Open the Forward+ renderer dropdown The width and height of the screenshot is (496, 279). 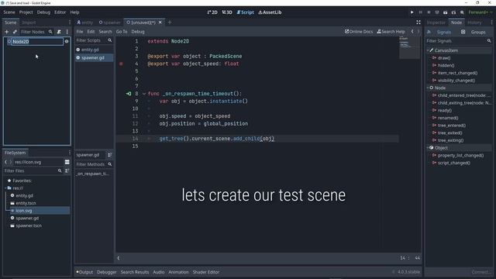480,12
